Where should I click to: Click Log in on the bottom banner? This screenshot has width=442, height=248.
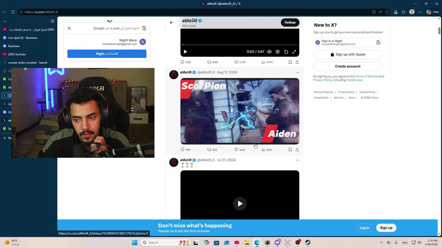point(364,228)
